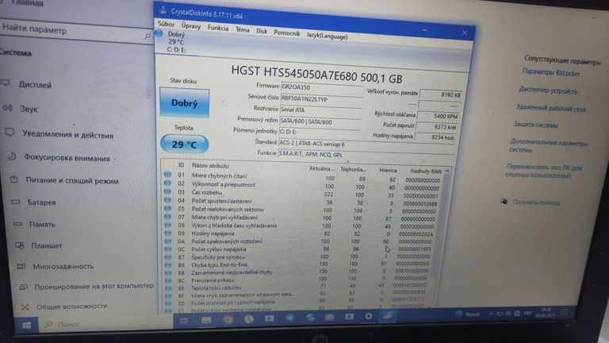Open Funkcia menu

(218, 28)
